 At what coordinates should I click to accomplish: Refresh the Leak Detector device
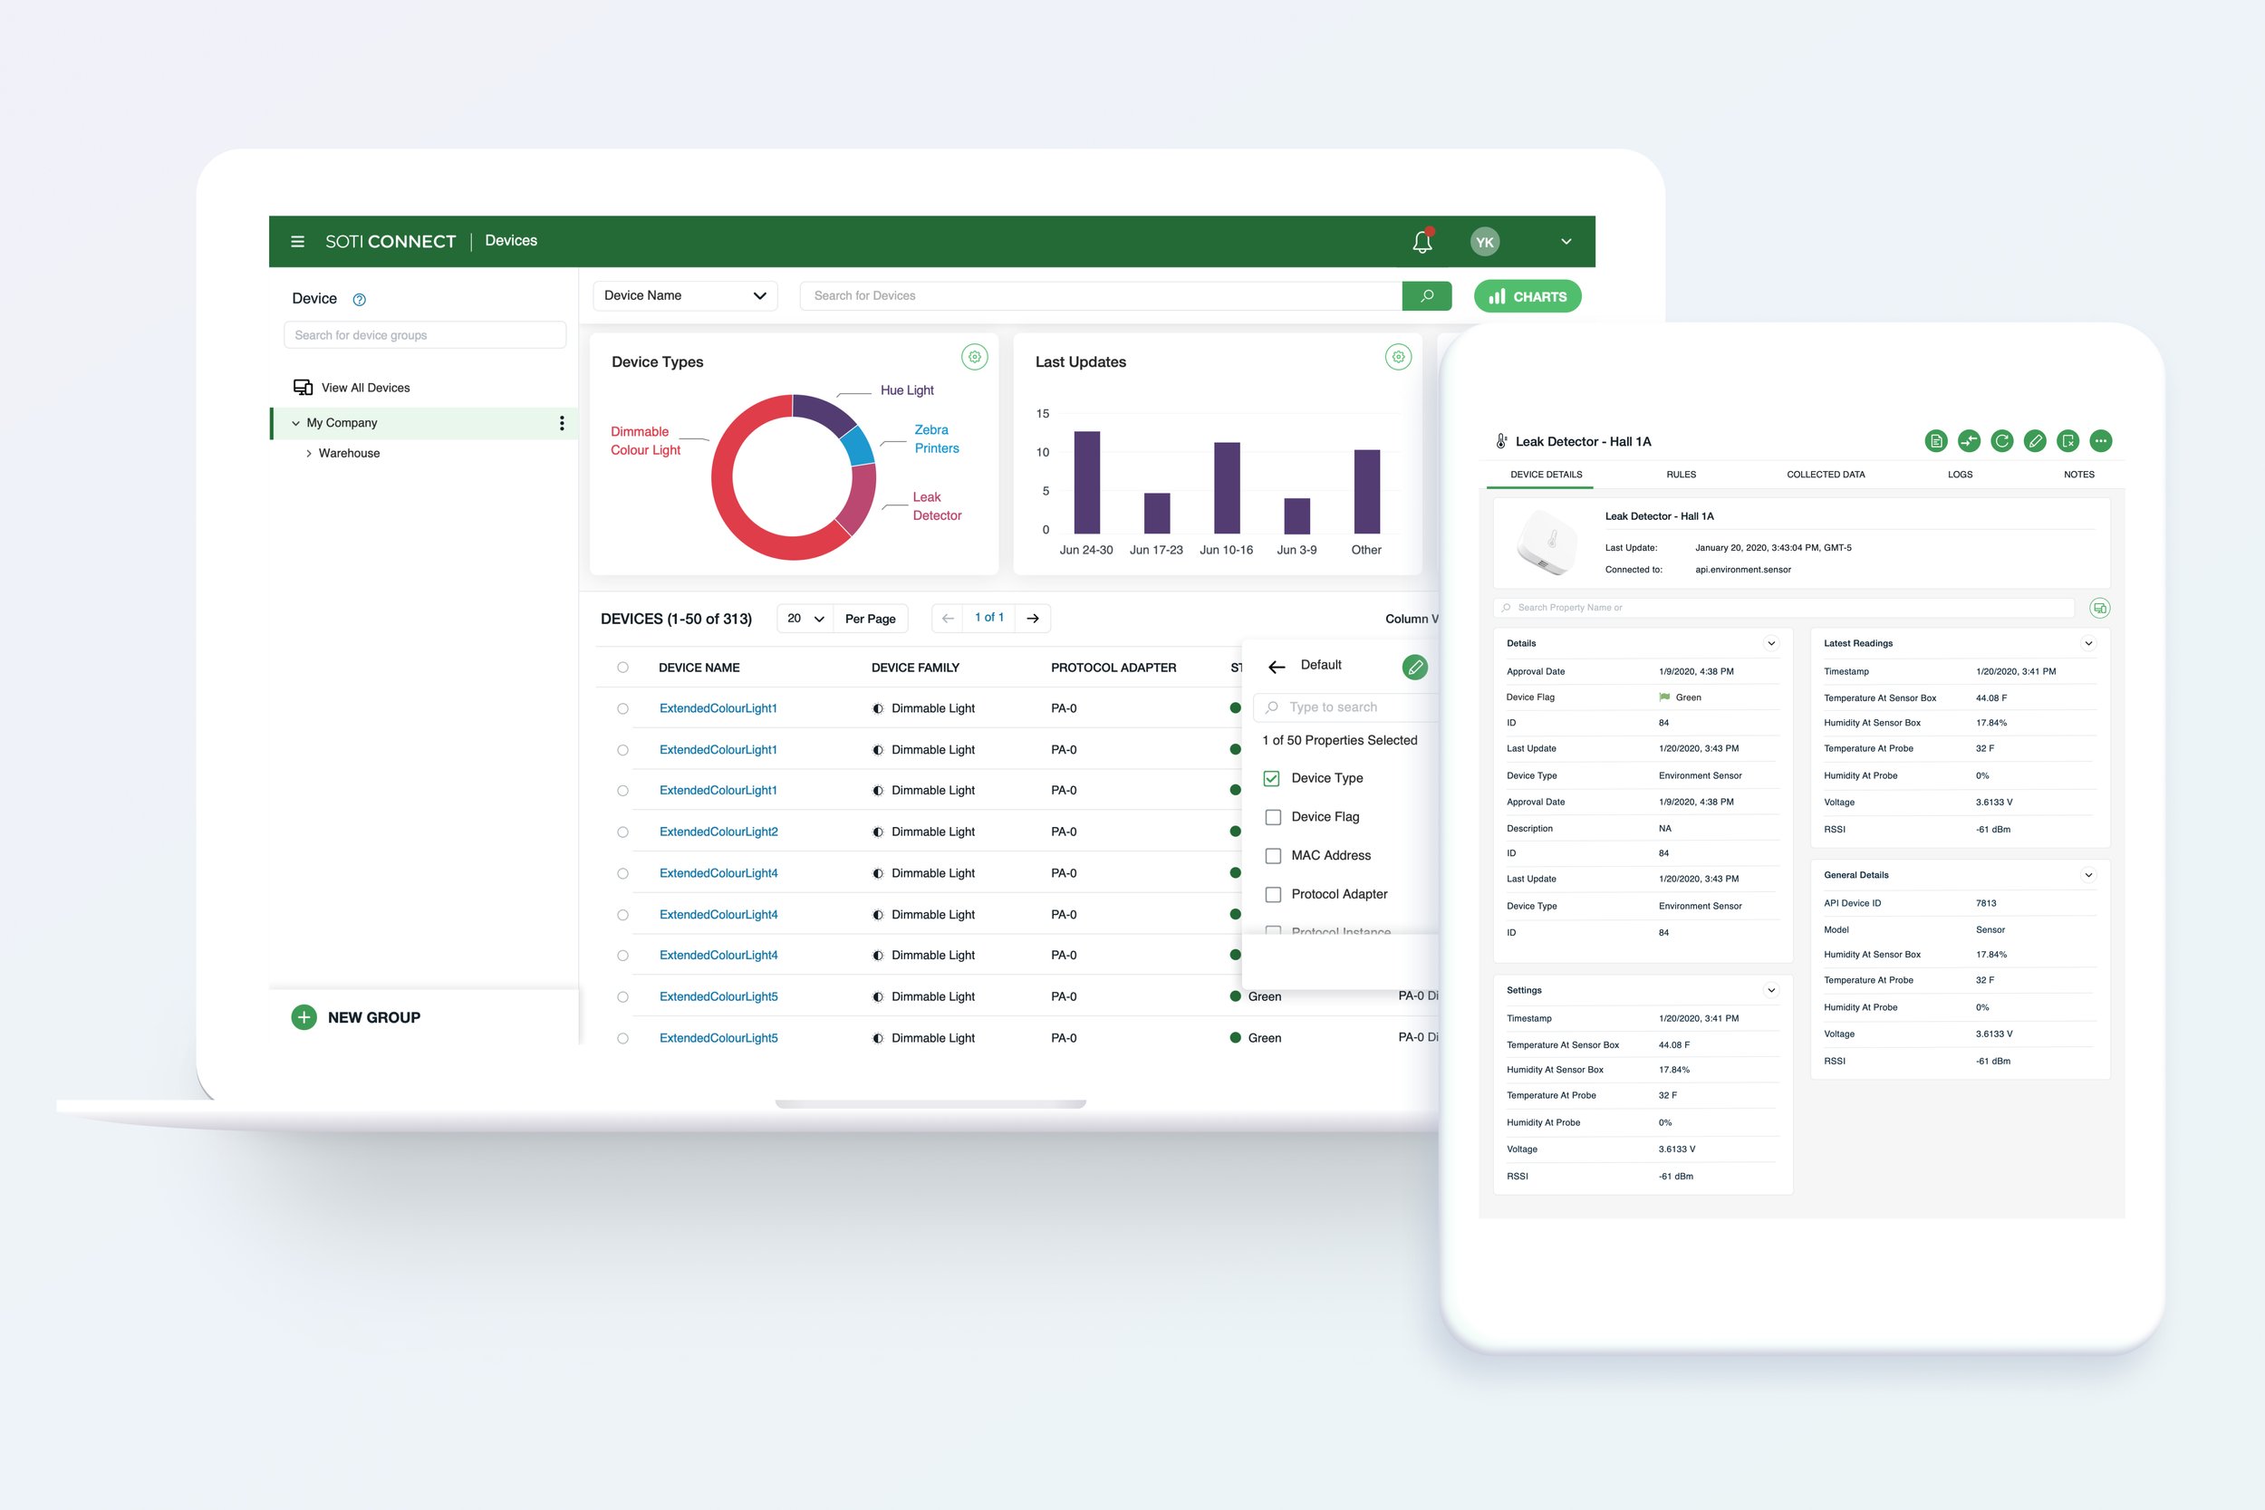[x=2001, y=441]
